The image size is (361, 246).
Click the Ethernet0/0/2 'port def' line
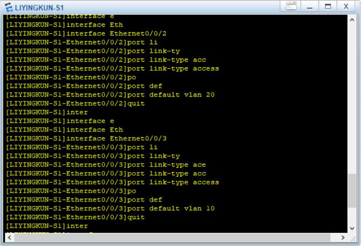pyautogui.click(x=84, y=86)
